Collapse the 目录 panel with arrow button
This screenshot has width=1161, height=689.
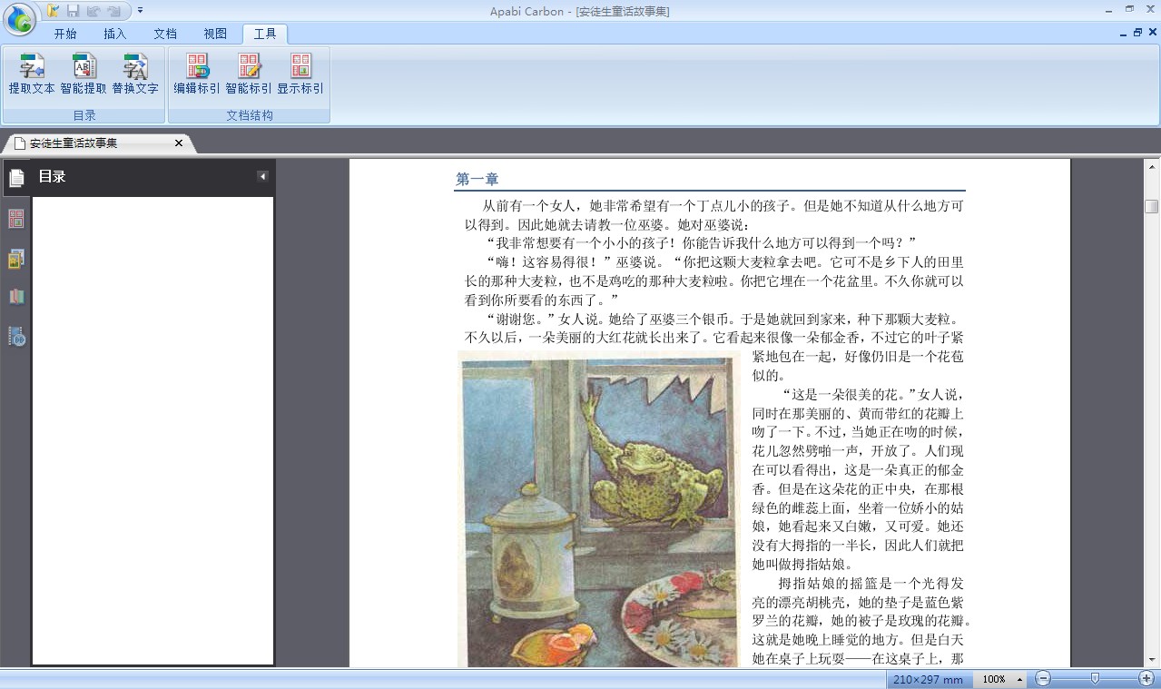[262, 177]
